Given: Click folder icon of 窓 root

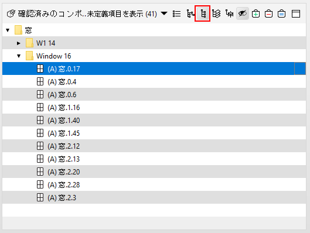Looking at the screenshot, I should click(x=18, y=30).
